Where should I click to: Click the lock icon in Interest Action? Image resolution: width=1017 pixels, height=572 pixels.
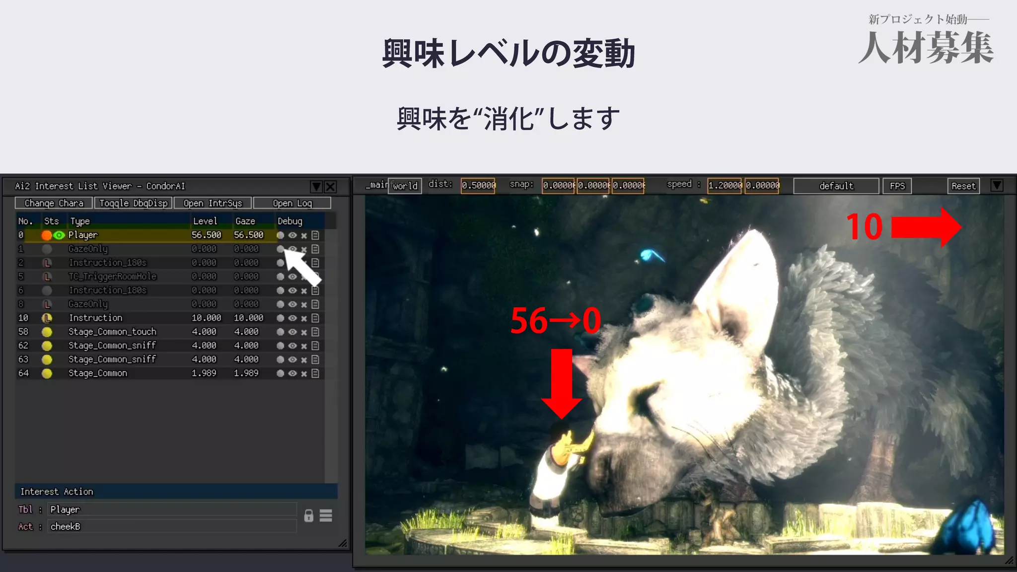click(x=308, y=515)
